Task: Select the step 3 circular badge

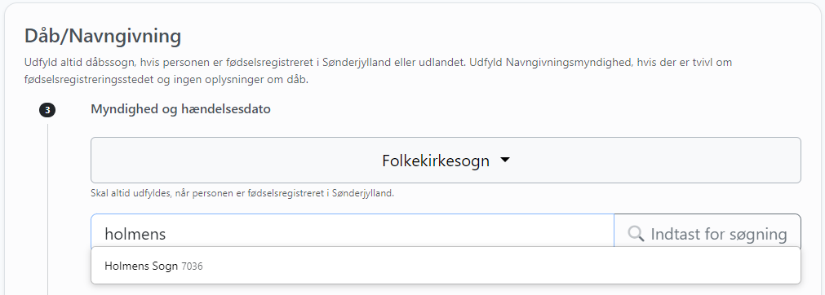Action: pyautogui.click(x=47, y=111)
